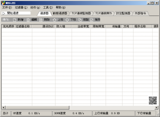Open the 文件(F) menu
This screenshot has width=160, height=117.
7,7
